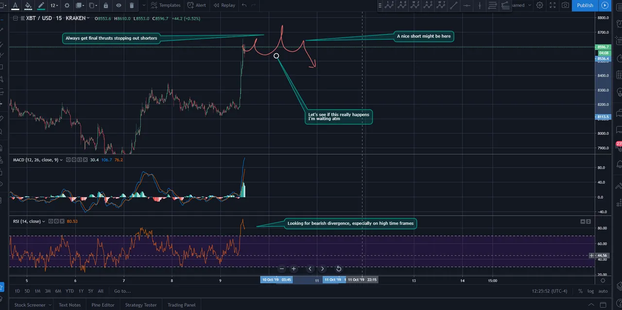This screenshot has width=622, height=310.
Task: Expand the XBT/USD KRAKEN symbol dropdown
Action: tap(89, 18)
